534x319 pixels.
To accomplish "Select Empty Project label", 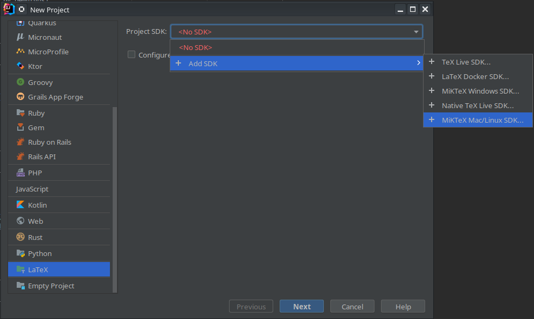I will tap(51, 286).
